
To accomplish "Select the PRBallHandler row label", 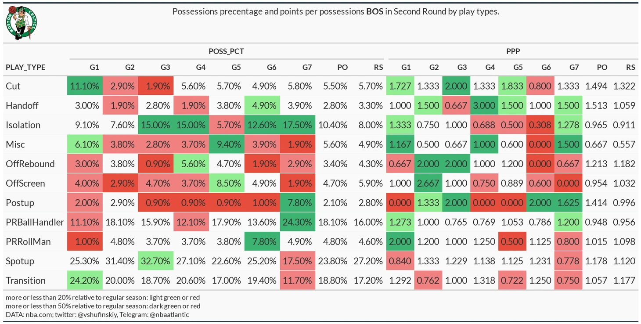I will click(35, 222).
